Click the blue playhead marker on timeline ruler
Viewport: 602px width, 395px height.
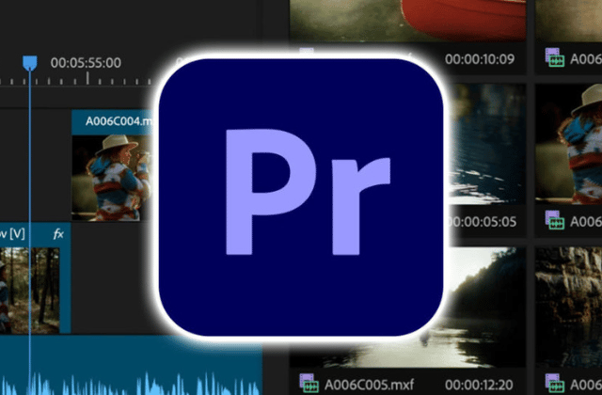coord(30,63)
